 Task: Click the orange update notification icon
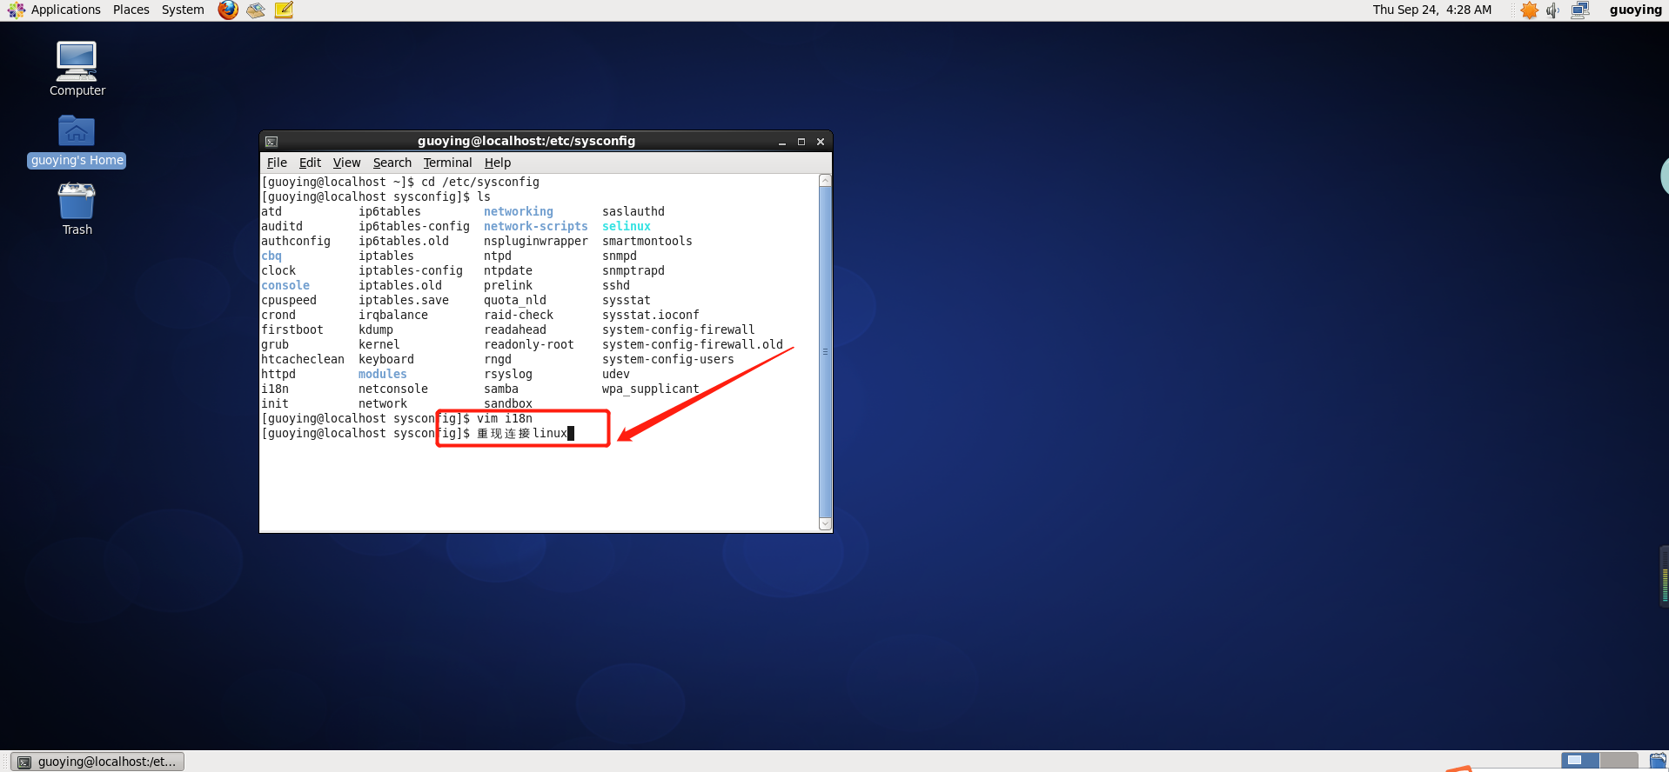click(1529, 10)
